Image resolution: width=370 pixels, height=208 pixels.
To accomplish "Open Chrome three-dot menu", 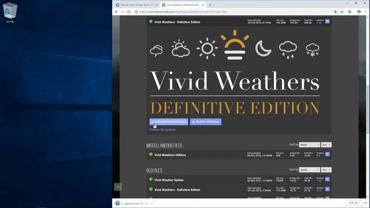I will 365,12.
